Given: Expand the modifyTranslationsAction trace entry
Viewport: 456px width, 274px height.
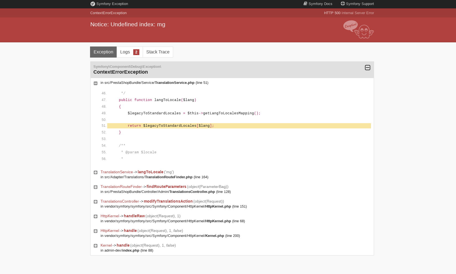Looking at the screenshot, I should pyautogui.click(x=96, y=202).
